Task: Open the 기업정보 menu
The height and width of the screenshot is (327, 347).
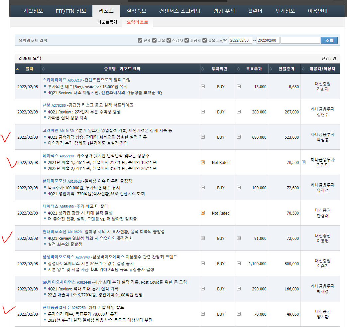Action: [33, 11]
